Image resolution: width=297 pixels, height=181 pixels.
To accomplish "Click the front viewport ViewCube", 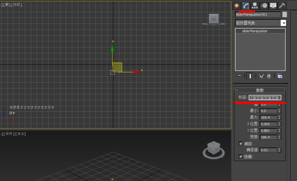I will [214, 19].
